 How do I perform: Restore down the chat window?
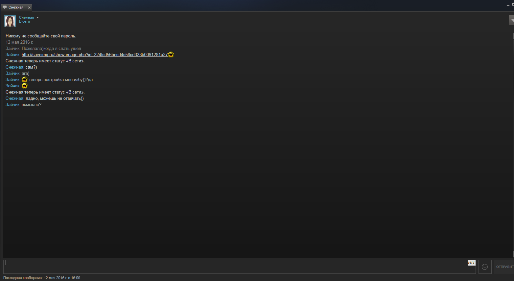513,4
